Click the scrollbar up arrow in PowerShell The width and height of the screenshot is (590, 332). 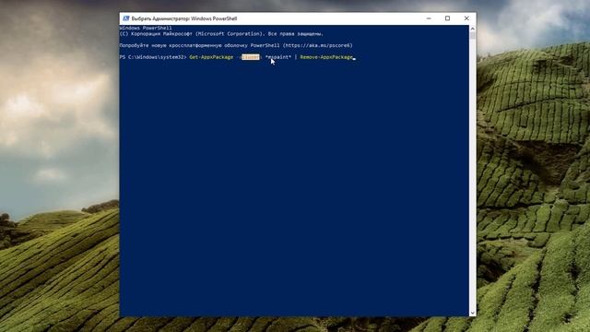point(473,29)
